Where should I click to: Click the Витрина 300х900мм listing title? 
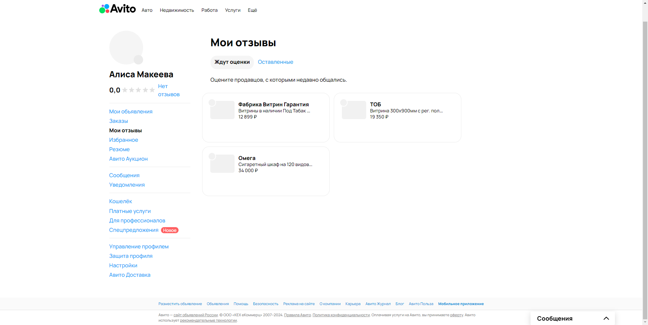[406, 111]
